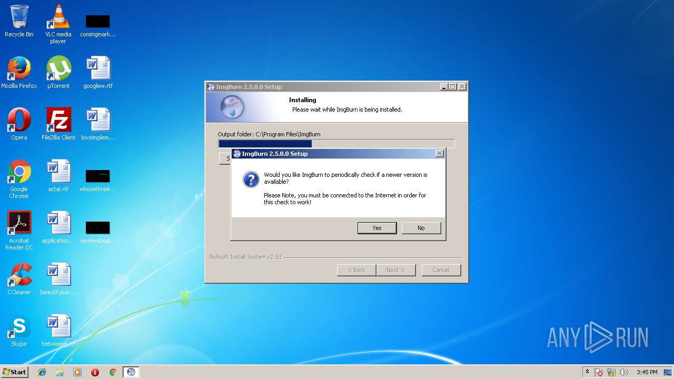674x379 pixels.
Task: Select the µTorrent desktop shortcut
Action: [x=58, y=73]
